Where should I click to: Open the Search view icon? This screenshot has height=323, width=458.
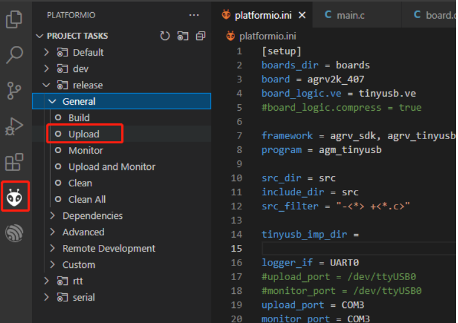(14, 55)
